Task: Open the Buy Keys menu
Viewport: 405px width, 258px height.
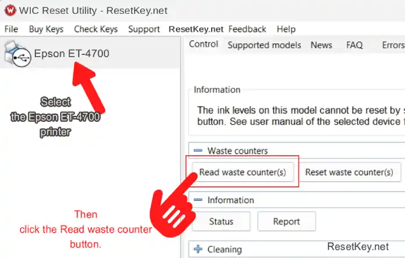Action: click(46, 29)
